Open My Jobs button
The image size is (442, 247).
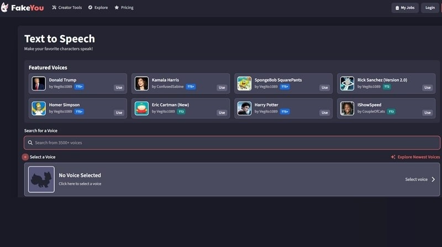405,8
